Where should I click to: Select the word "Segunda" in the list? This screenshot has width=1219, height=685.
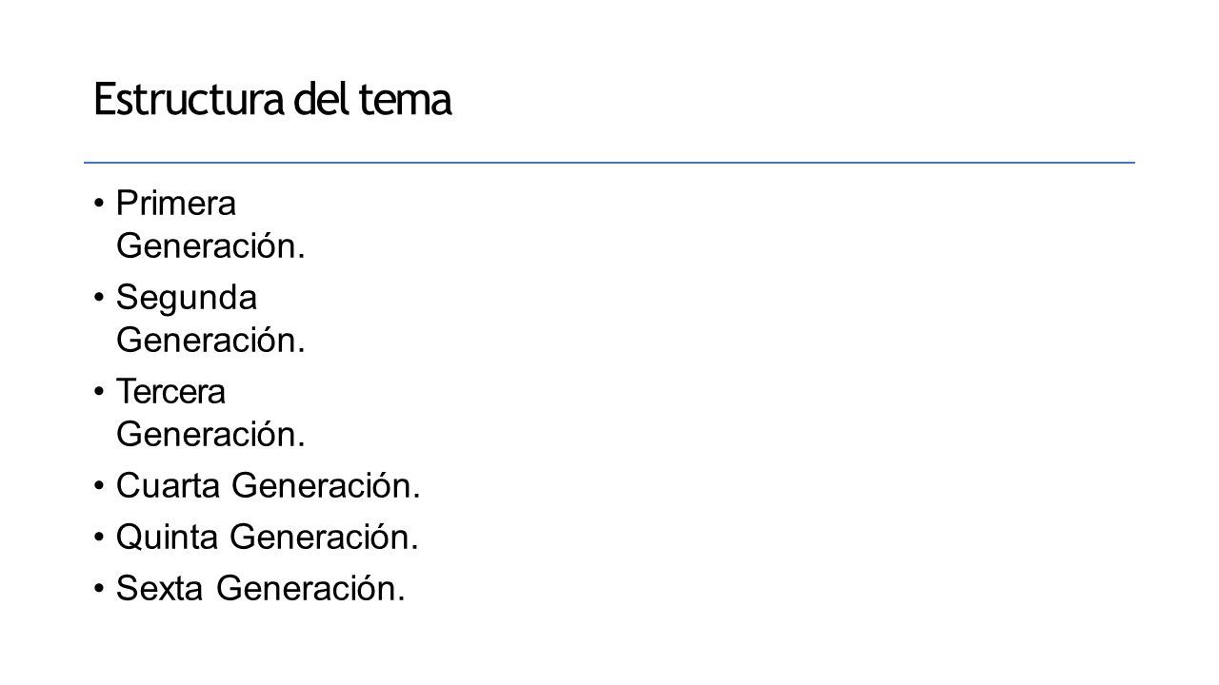(x=186, y=299)
